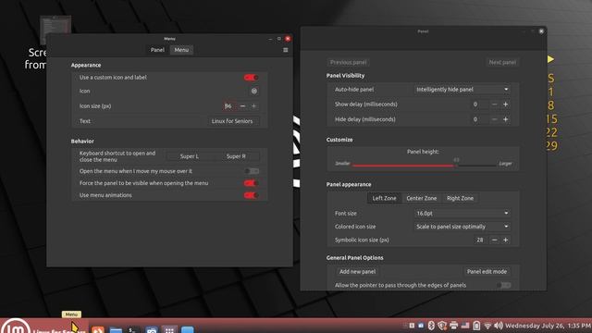Image resolution: width=592 pixels, height=333 pixels.
Task: Open the hamburger menu in Menu window
Action: (286, 50)
